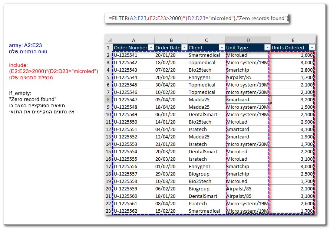This screenshot has width=330, height=229.
Task: Click cell U-1225547
Action: [133, 99]
